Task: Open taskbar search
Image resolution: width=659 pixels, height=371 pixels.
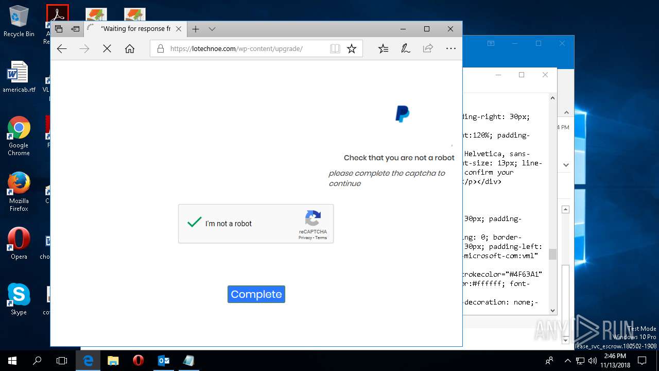Action: click(x=37, y=361)
